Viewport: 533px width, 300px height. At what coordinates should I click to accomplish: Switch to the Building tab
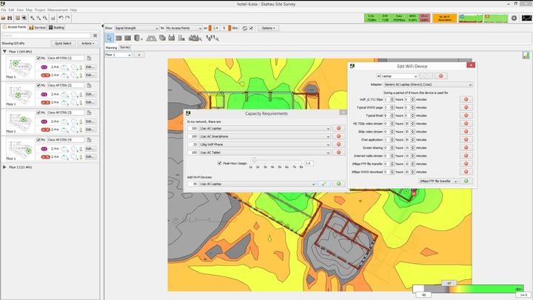click(56, 27)
